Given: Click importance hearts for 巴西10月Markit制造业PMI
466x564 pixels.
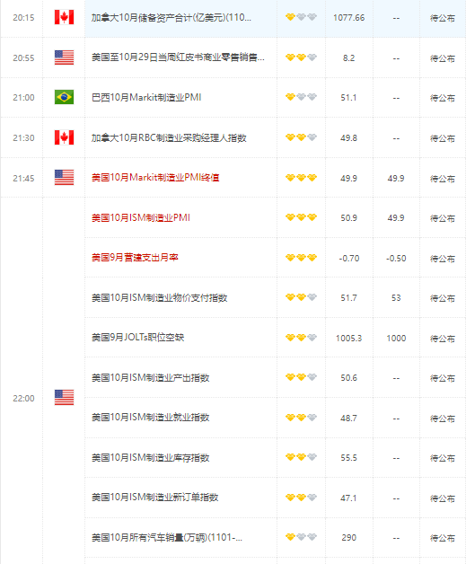Looking at the screenshot, I should point(301,97).
